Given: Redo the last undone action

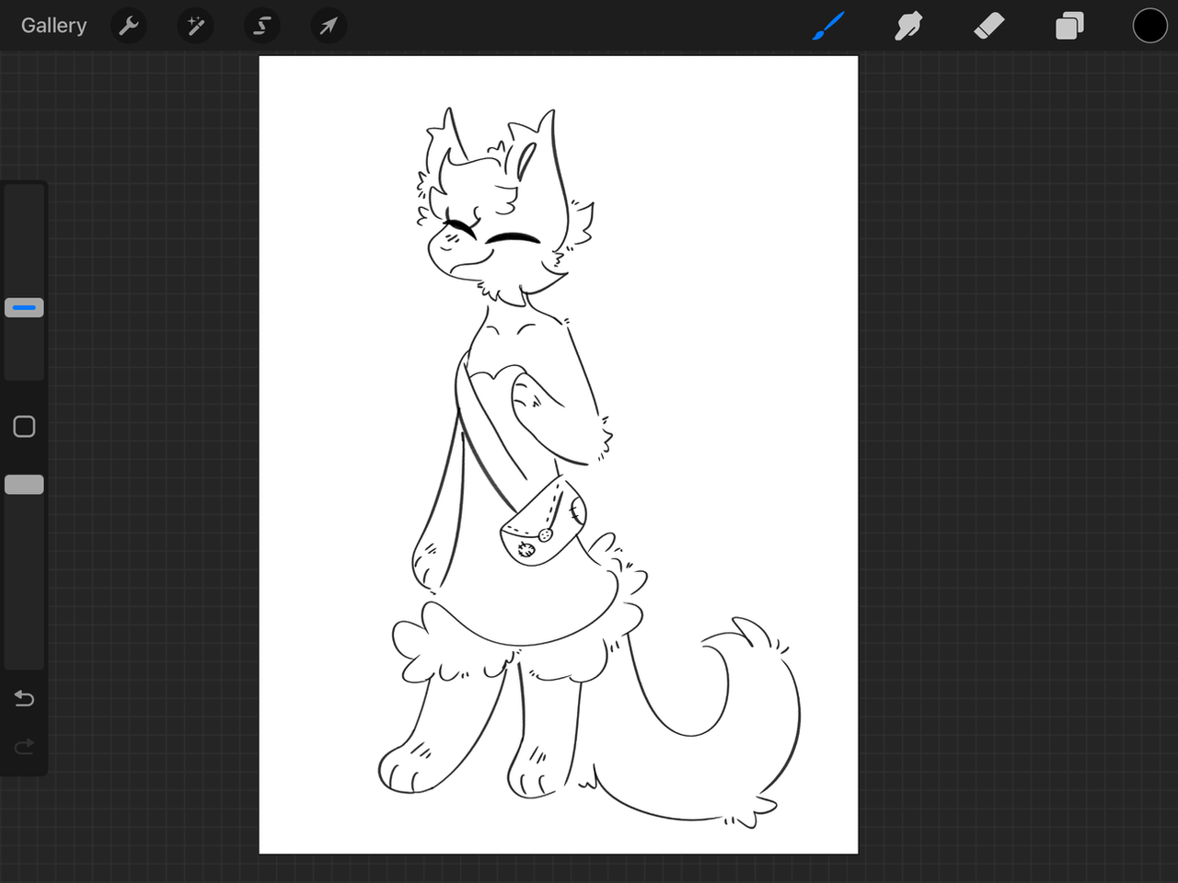Looking at the screenshot, I should pyautogui.click(x=24, y=746).
